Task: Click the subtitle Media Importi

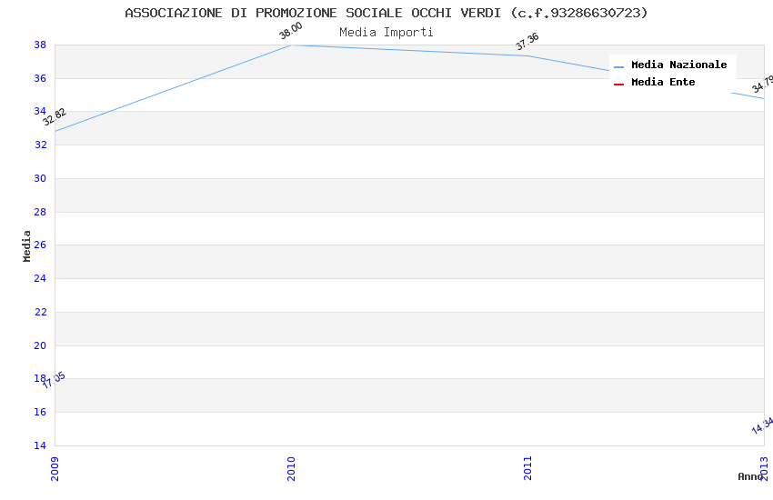Action: (x=386, y=33)
